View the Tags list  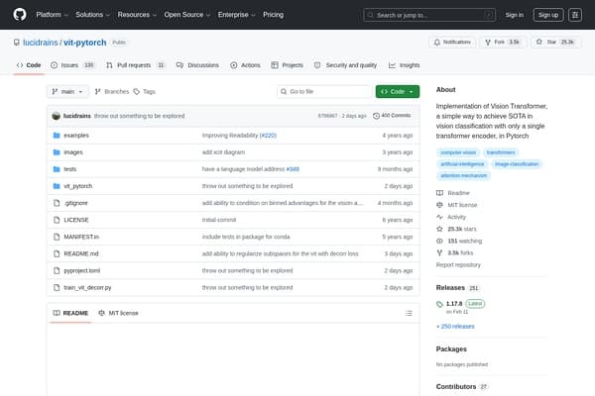(144, 92)
